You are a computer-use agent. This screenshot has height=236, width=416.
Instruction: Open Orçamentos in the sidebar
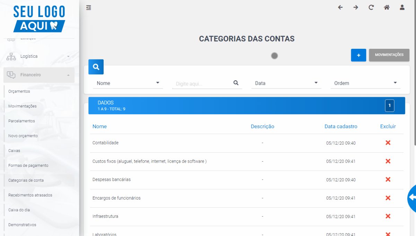pyautogui.click(x=19, y=91)
